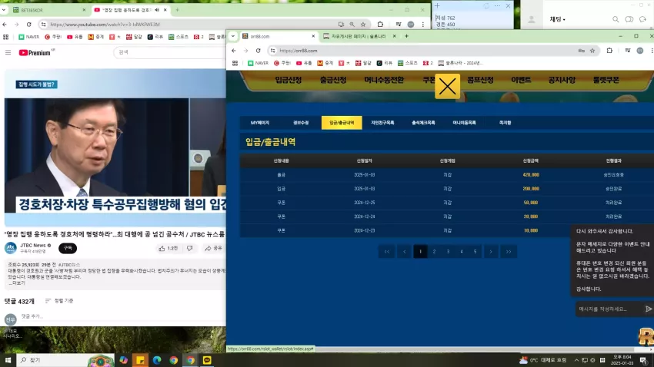Open 룰렛쿠폰 in the top menu
This screenshot has width=654, height=367.
pos(606,80)
